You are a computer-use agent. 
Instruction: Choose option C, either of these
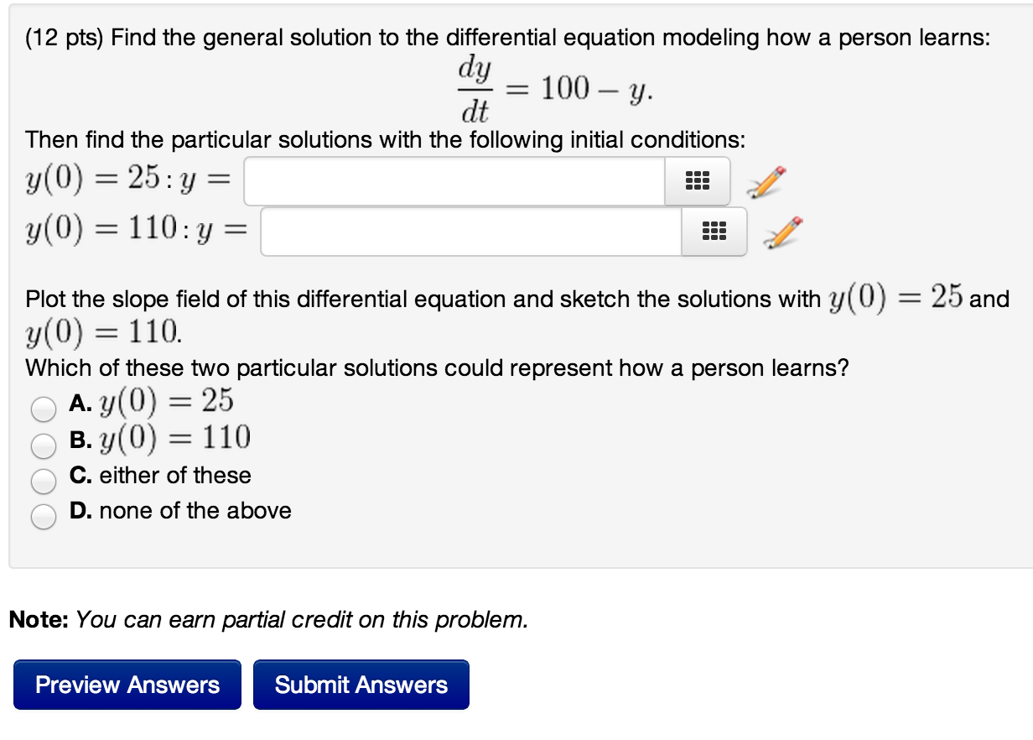pos(43,481)
